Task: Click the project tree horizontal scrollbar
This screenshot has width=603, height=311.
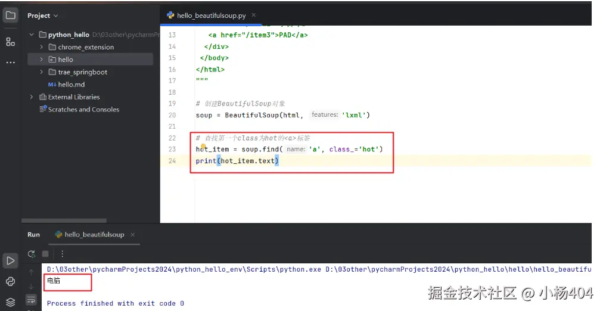Action: tap(64, 220)
